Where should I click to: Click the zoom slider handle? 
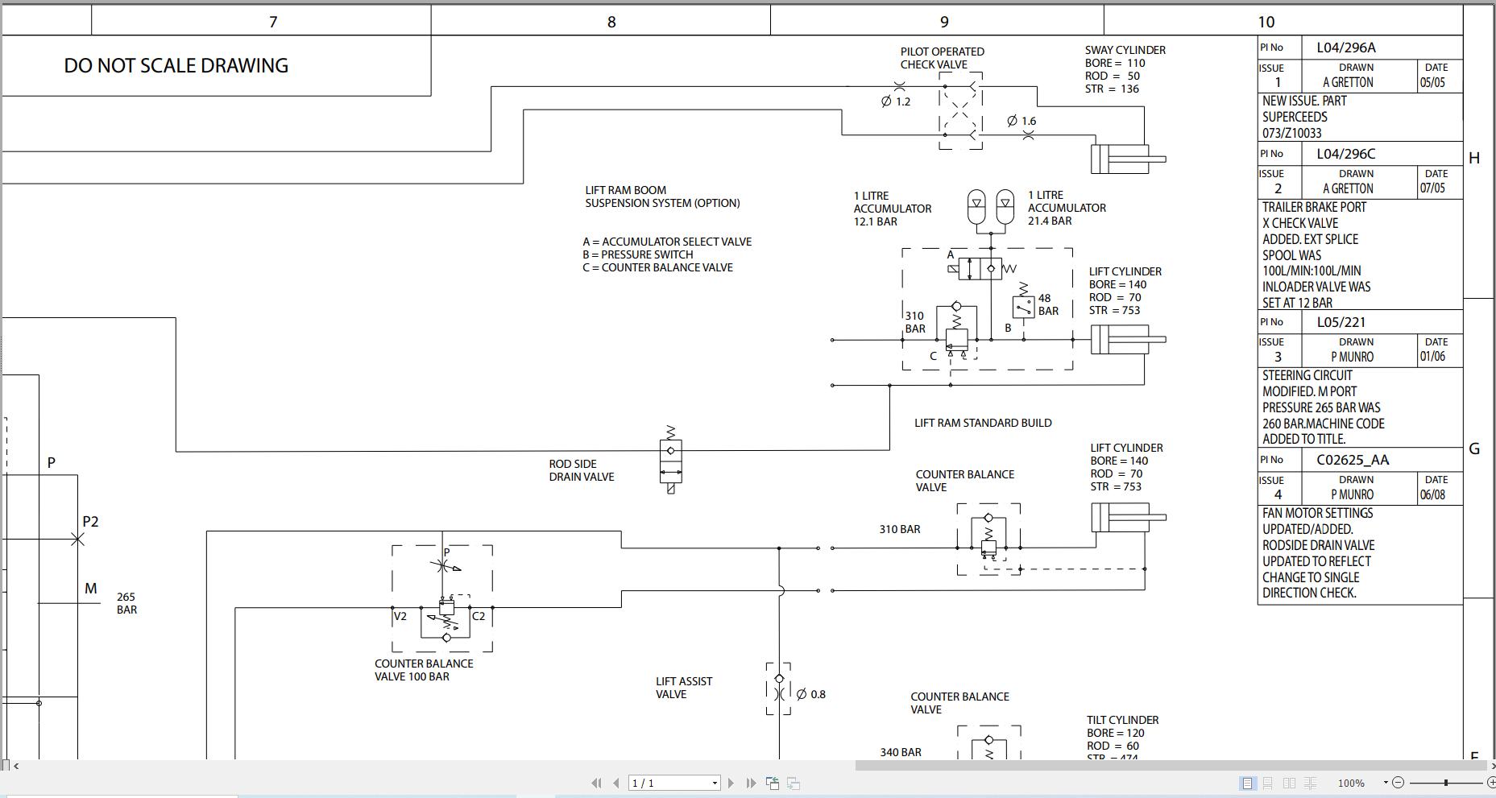pyautogui.click(x=1446, y=782)
